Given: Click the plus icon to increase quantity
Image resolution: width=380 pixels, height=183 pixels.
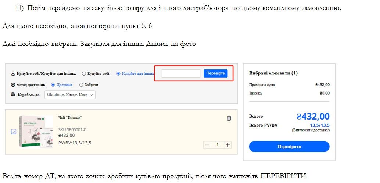Looking at the screenshot, I should pyautogui.click(x=228, y=145).
